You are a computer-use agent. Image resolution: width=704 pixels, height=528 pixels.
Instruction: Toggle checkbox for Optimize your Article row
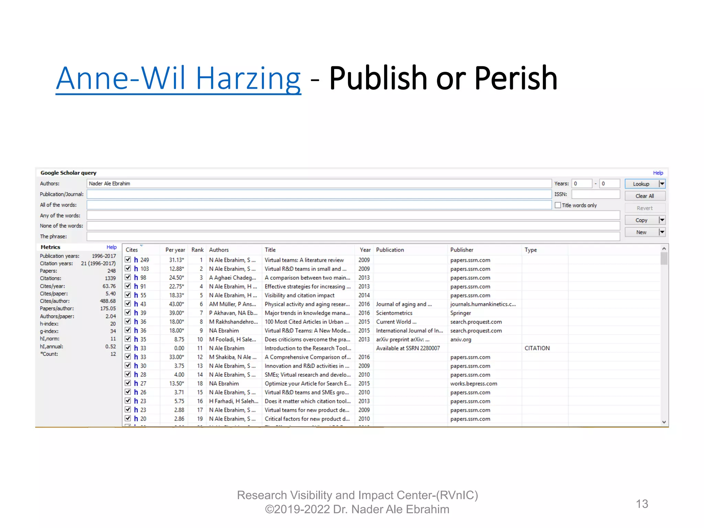[x=128, y=383]
